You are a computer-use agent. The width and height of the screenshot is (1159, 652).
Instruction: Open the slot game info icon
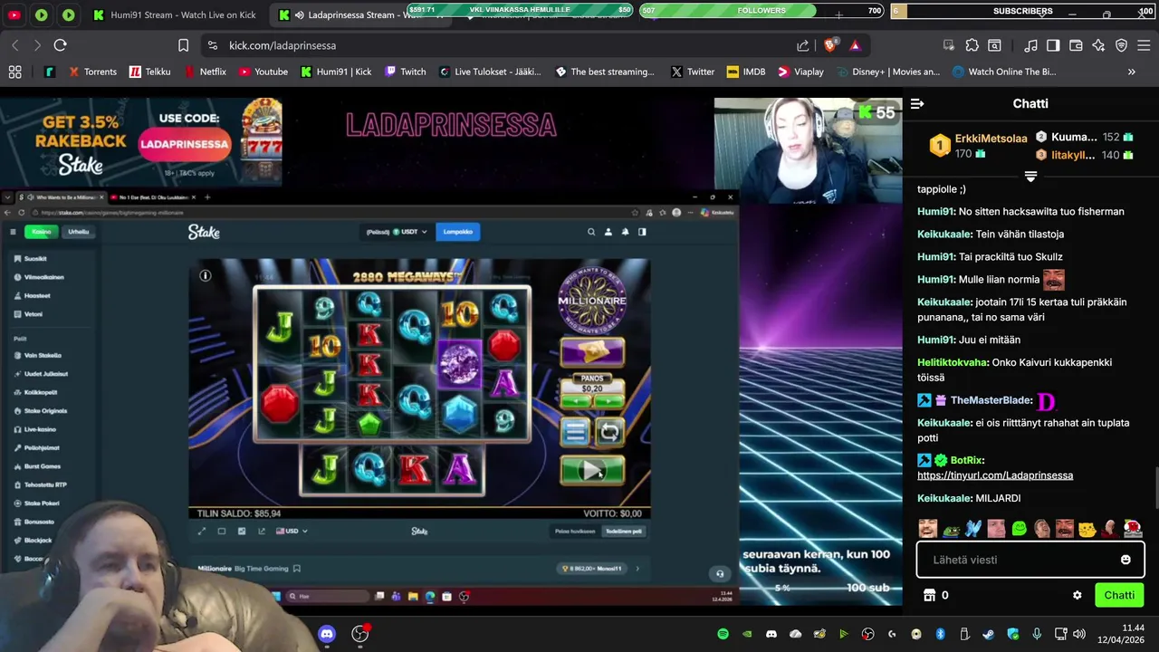[x=206, y=275]
